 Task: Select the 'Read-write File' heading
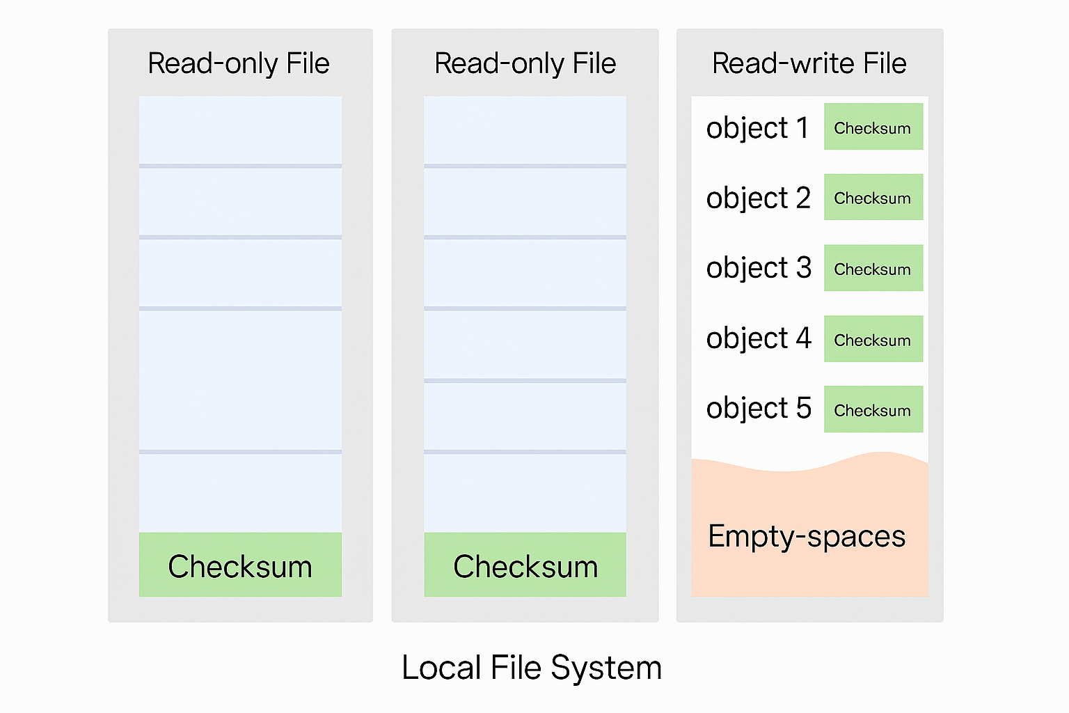809,63
